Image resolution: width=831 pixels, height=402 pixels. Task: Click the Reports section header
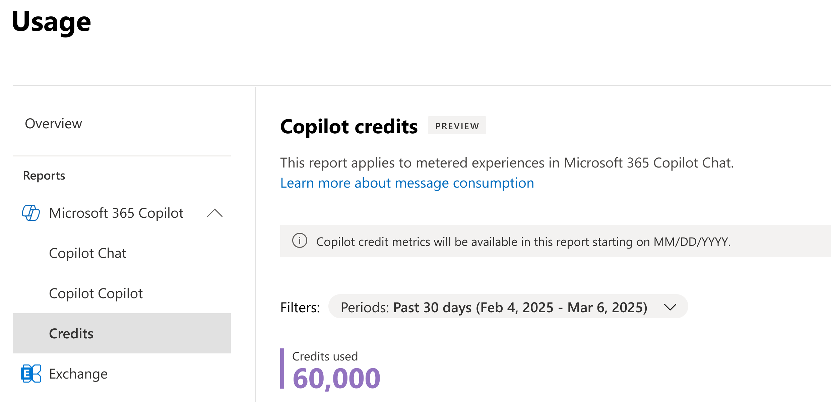pos(44,176)
